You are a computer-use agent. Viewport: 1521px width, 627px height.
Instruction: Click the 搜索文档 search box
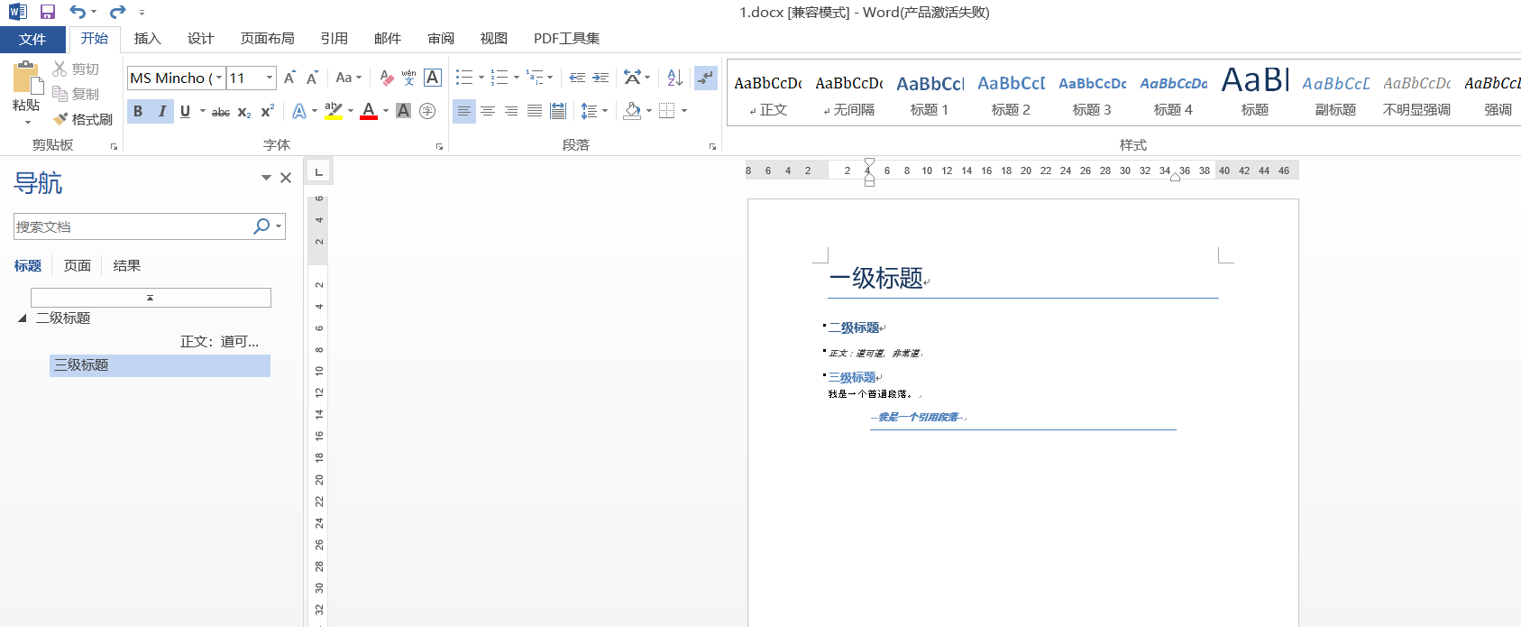(x=132, y=226)
